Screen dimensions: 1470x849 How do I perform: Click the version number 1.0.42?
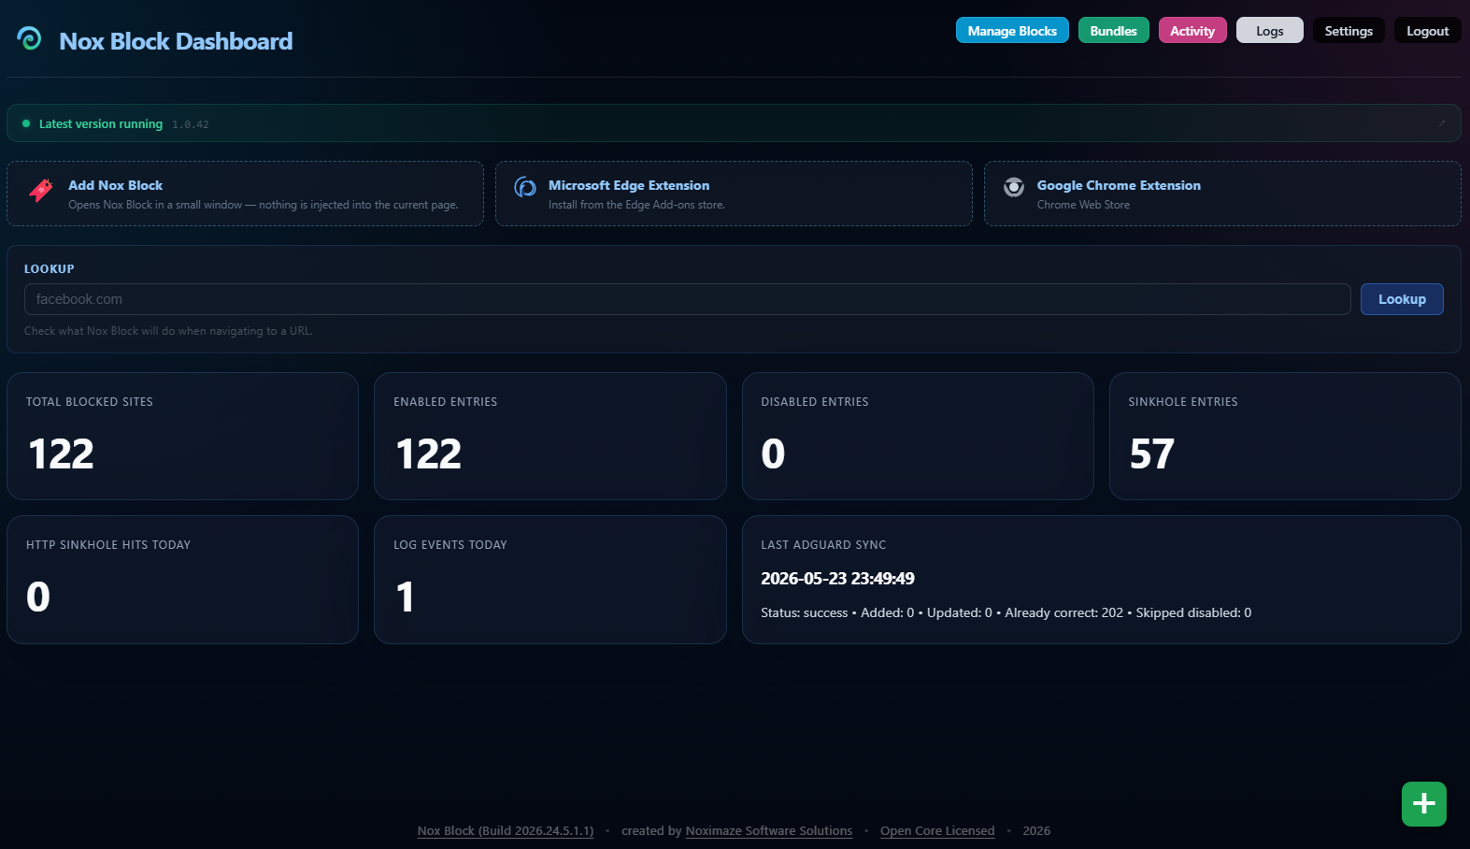coord(191,124)
